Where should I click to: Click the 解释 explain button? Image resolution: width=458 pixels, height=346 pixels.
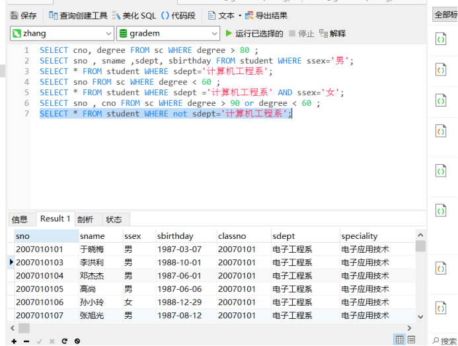[x=332, y=33]
